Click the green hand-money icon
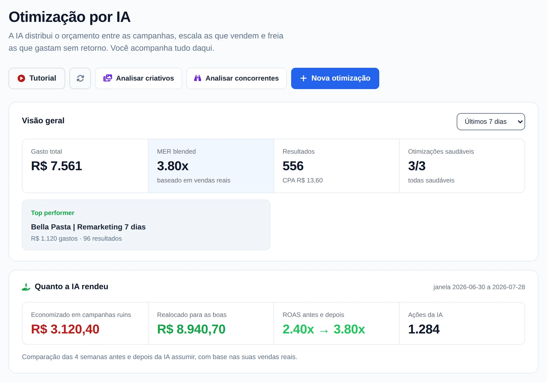This screenshot has width=547, height=382. pos(26,287)
